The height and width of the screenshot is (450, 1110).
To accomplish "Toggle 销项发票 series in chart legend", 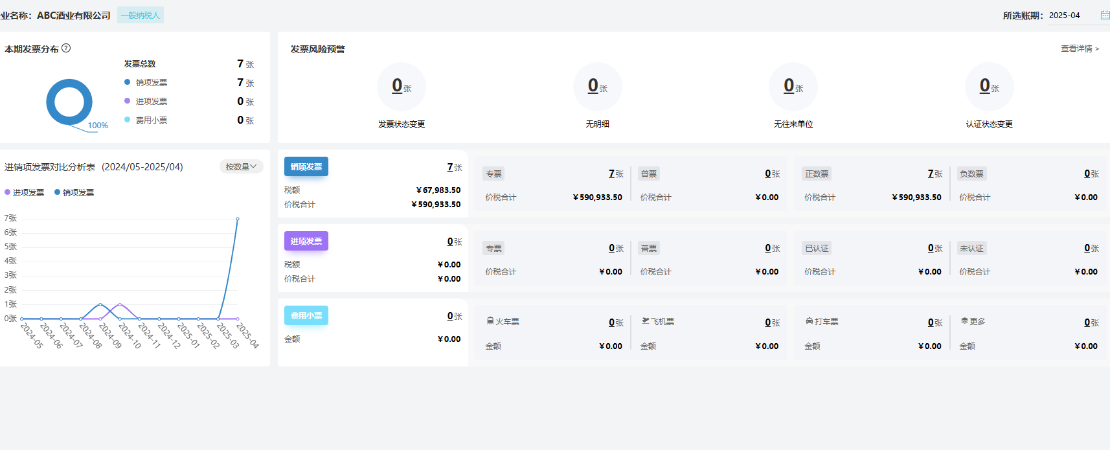I will click(x=74, y=192).
